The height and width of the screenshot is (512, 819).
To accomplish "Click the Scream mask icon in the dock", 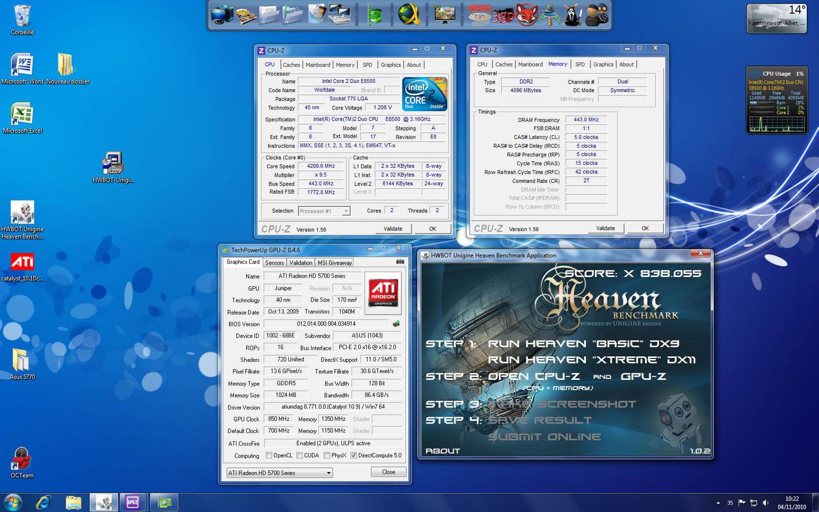I will (573, 14).
